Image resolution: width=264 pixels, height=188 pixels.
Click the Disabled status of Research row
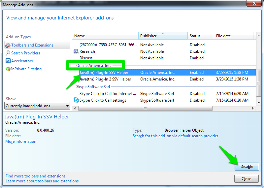click(x=197, y=51)
